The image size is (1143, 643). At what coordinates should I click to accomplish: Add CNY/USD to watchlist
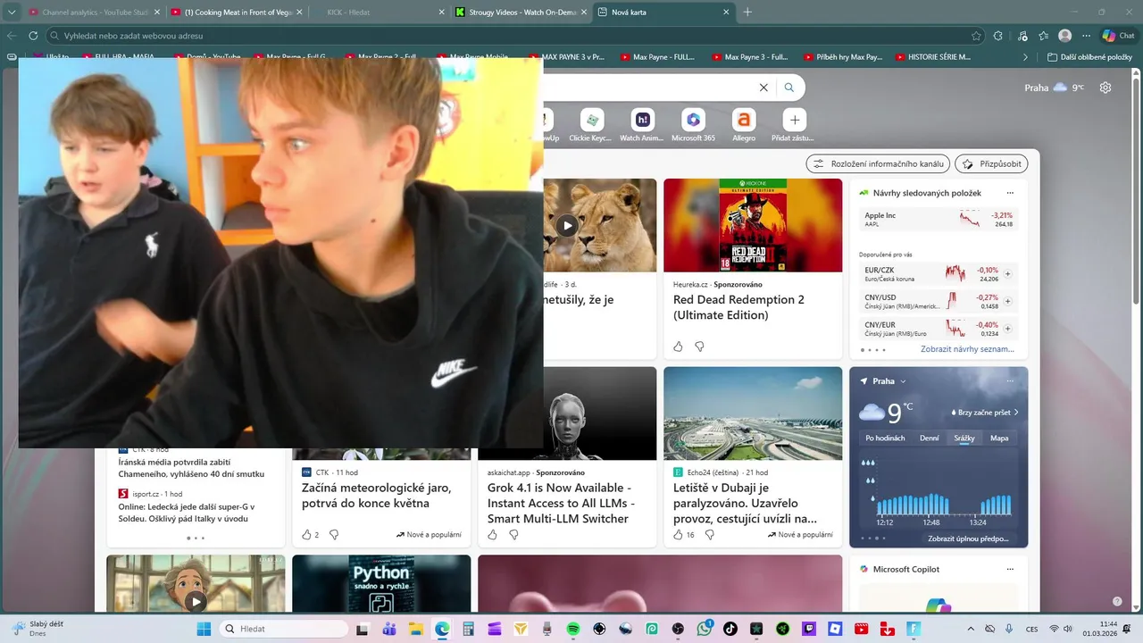pos(1008,301)
